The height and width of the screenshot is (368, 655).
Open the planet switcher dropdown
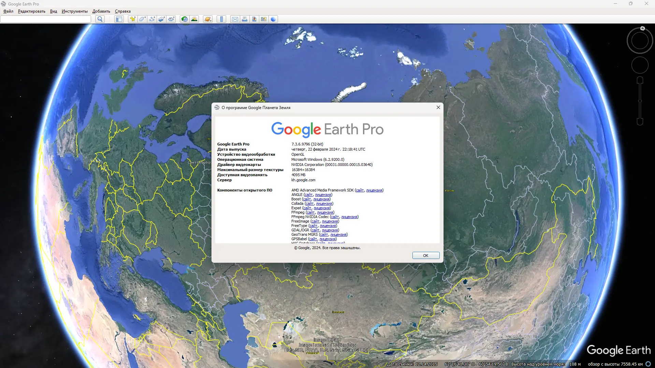coord(208,19)
